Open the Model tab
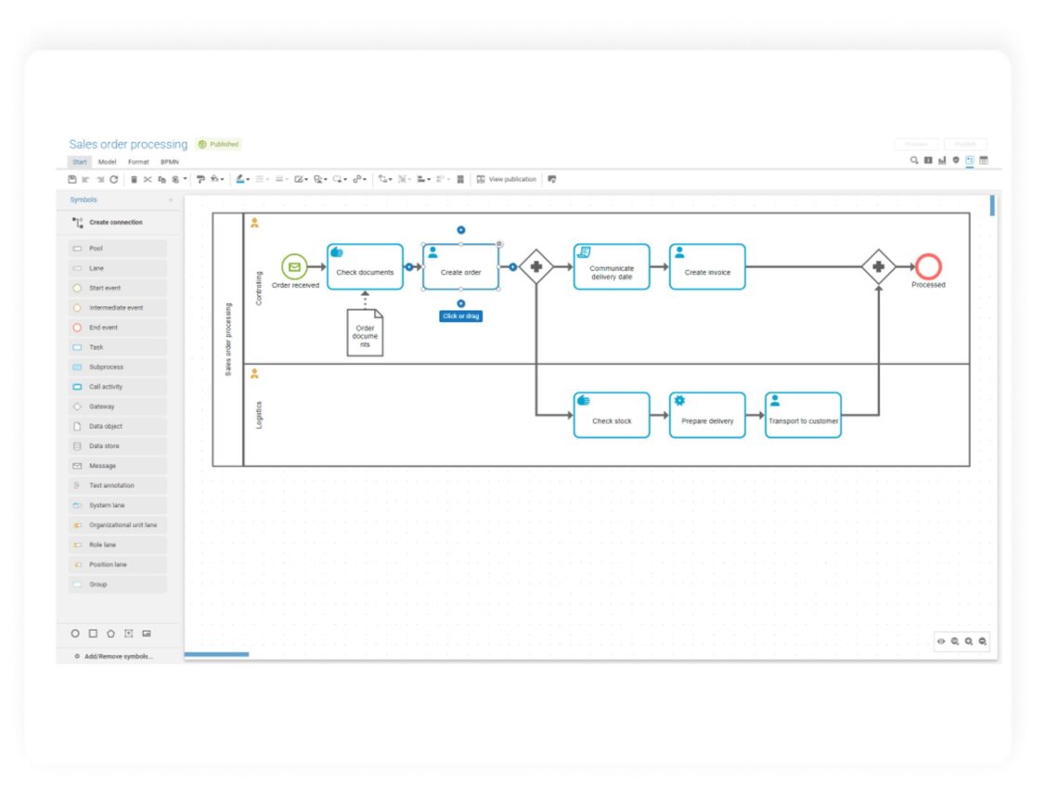1058x799 pixels. pyautogui.click(x=107, y=161)
